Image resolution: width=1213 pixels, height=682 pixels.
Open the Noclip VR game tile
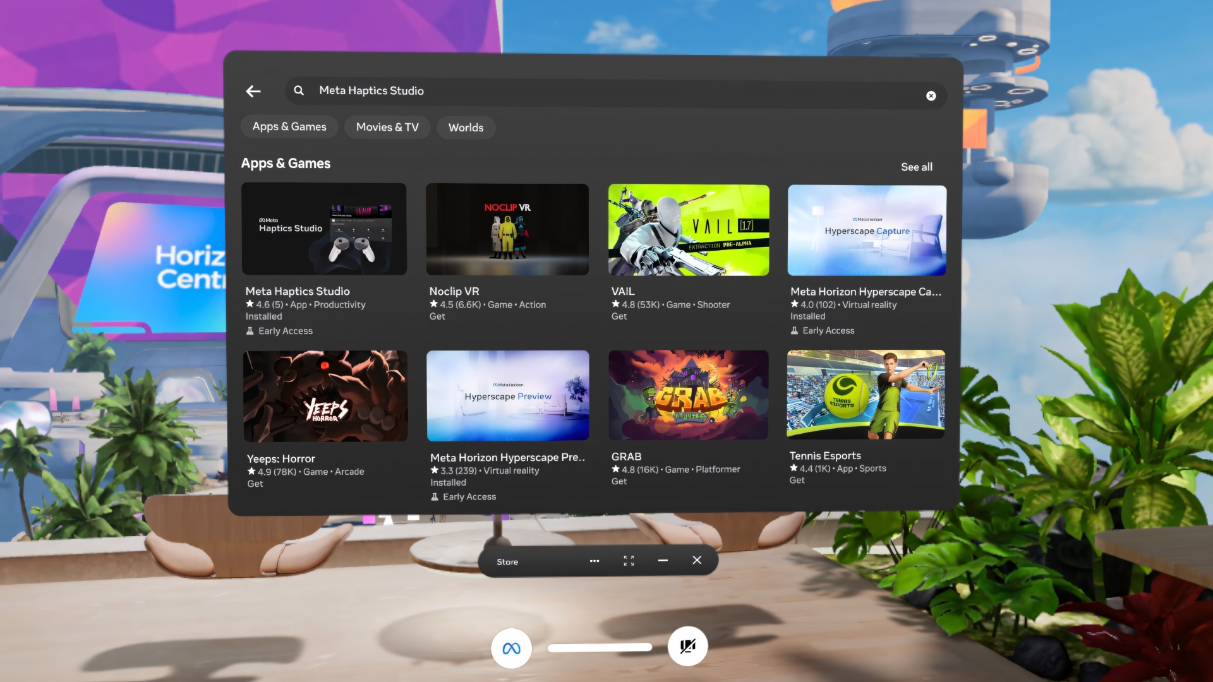507,229
